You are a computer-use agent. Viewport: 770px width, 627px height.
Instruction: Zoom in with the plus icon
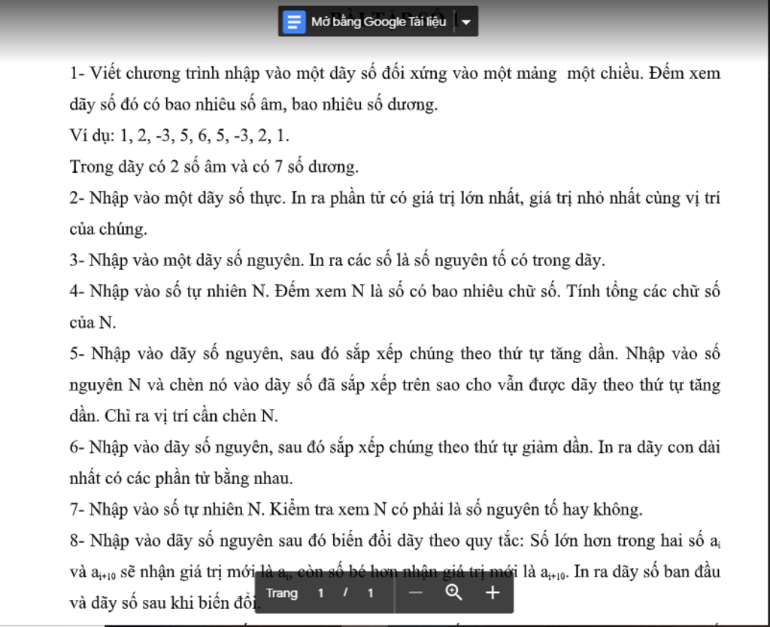pyautogui.click(x=492, y=592)
